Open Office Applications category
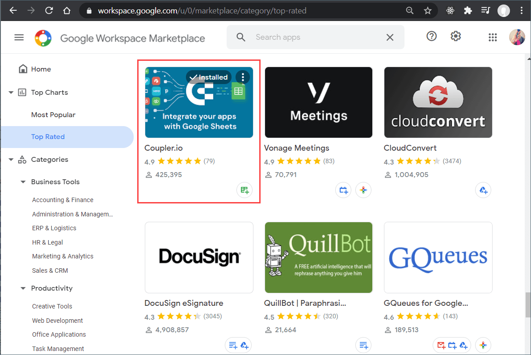Image resolution: width=531 pixels, height=355 pixels. click(59, 334)
